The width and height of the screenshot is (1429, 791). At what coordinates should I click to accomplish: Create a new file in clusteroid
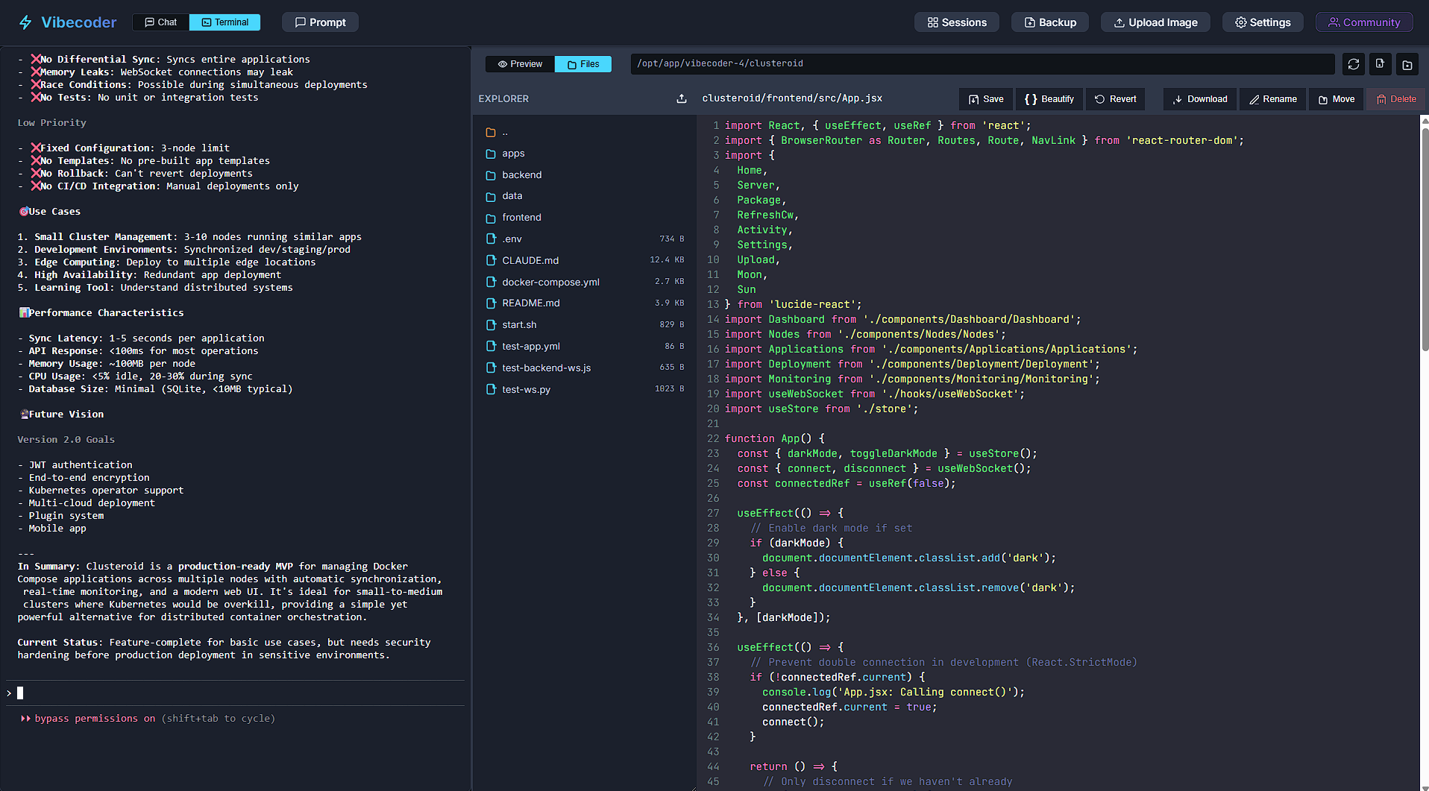click(x=1380, y=64)
